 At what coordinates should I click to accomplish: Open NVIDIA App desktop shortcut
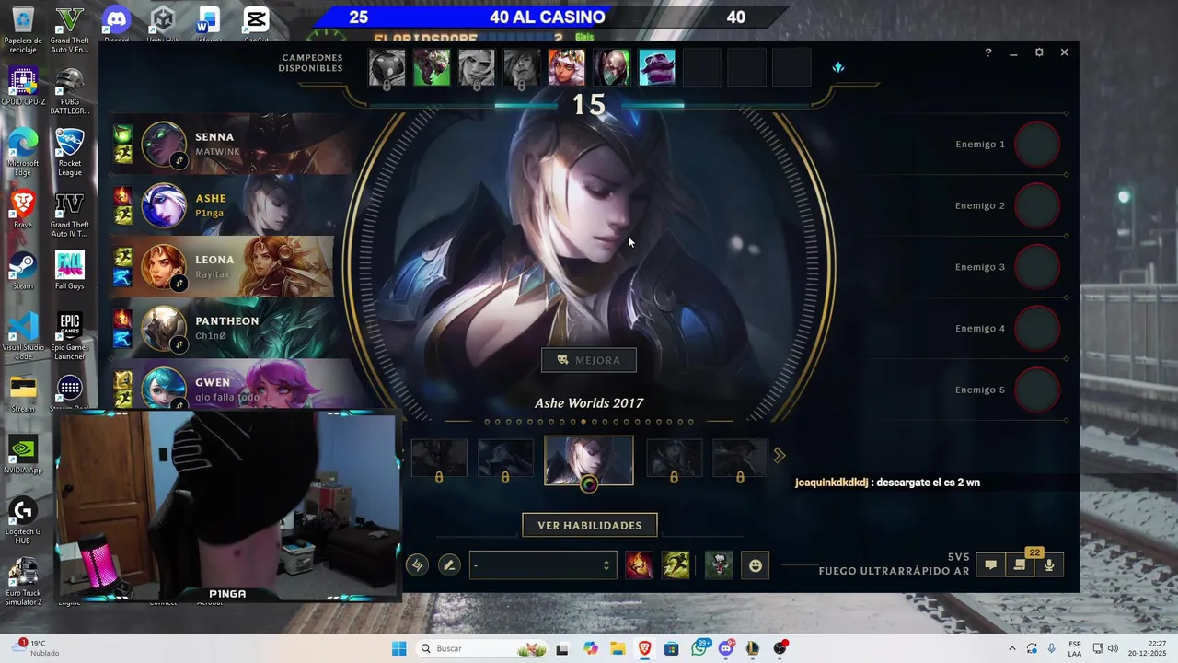click(x=23, y=456)
